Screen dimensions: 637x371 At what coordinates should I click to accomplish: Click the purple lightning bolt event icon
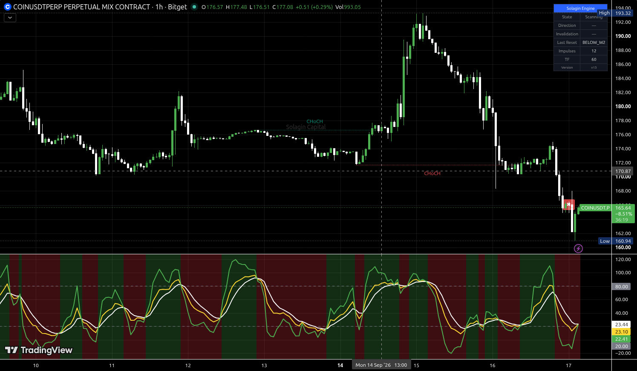tap(578, 248)
